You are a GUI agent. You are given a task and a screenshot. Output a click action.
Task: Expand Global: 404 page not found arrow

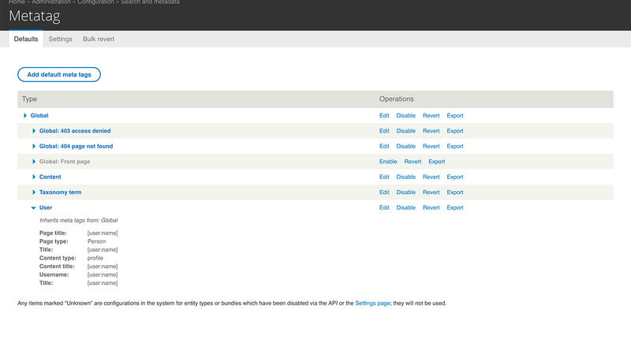click(x=34, y=146)
